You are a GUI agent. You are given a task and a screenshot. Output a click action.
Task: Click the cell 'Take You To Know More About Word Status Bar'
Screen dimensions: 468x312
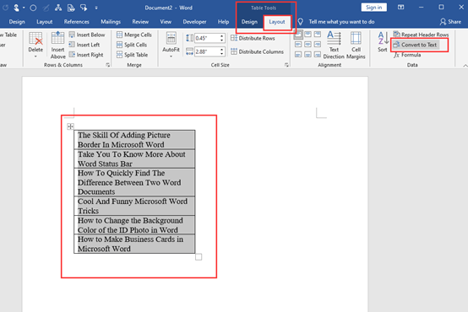pyautogui.click(x=134, y=159)
